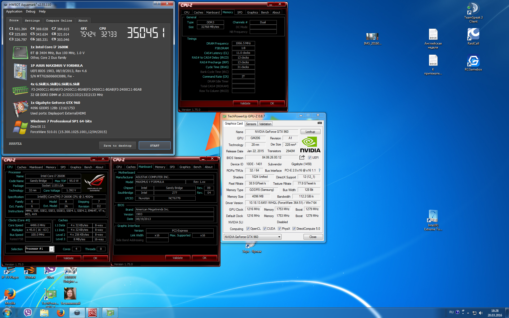Open the Английская неделя DOCX document
Viewport: 509px width, 318px height.
click(433, 39)
